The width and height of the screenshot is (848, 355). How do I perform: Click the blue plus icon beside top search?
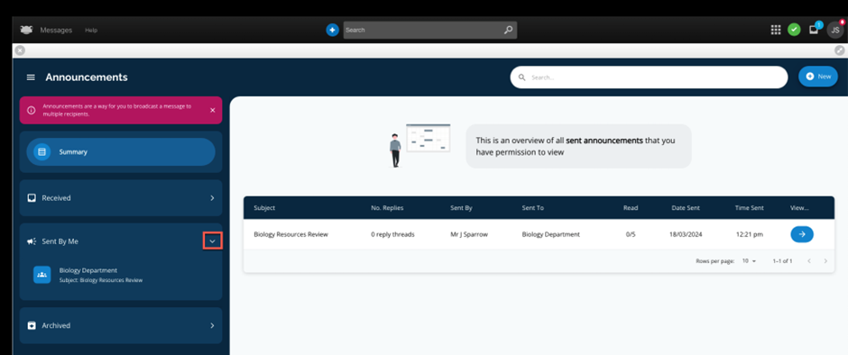[x=332, y=31]
